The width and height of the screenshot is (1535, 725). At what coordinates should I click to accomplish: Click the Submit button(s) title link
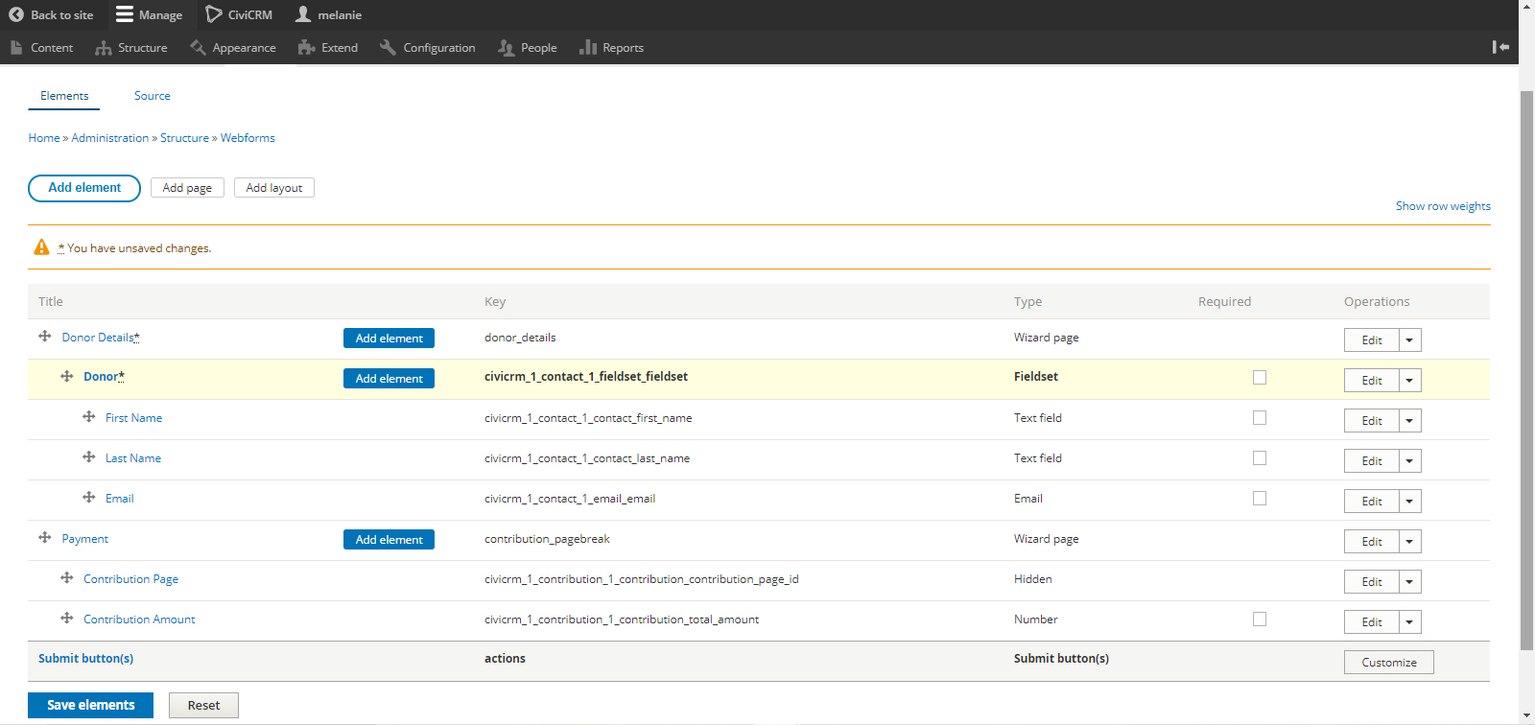coord(85,659)
